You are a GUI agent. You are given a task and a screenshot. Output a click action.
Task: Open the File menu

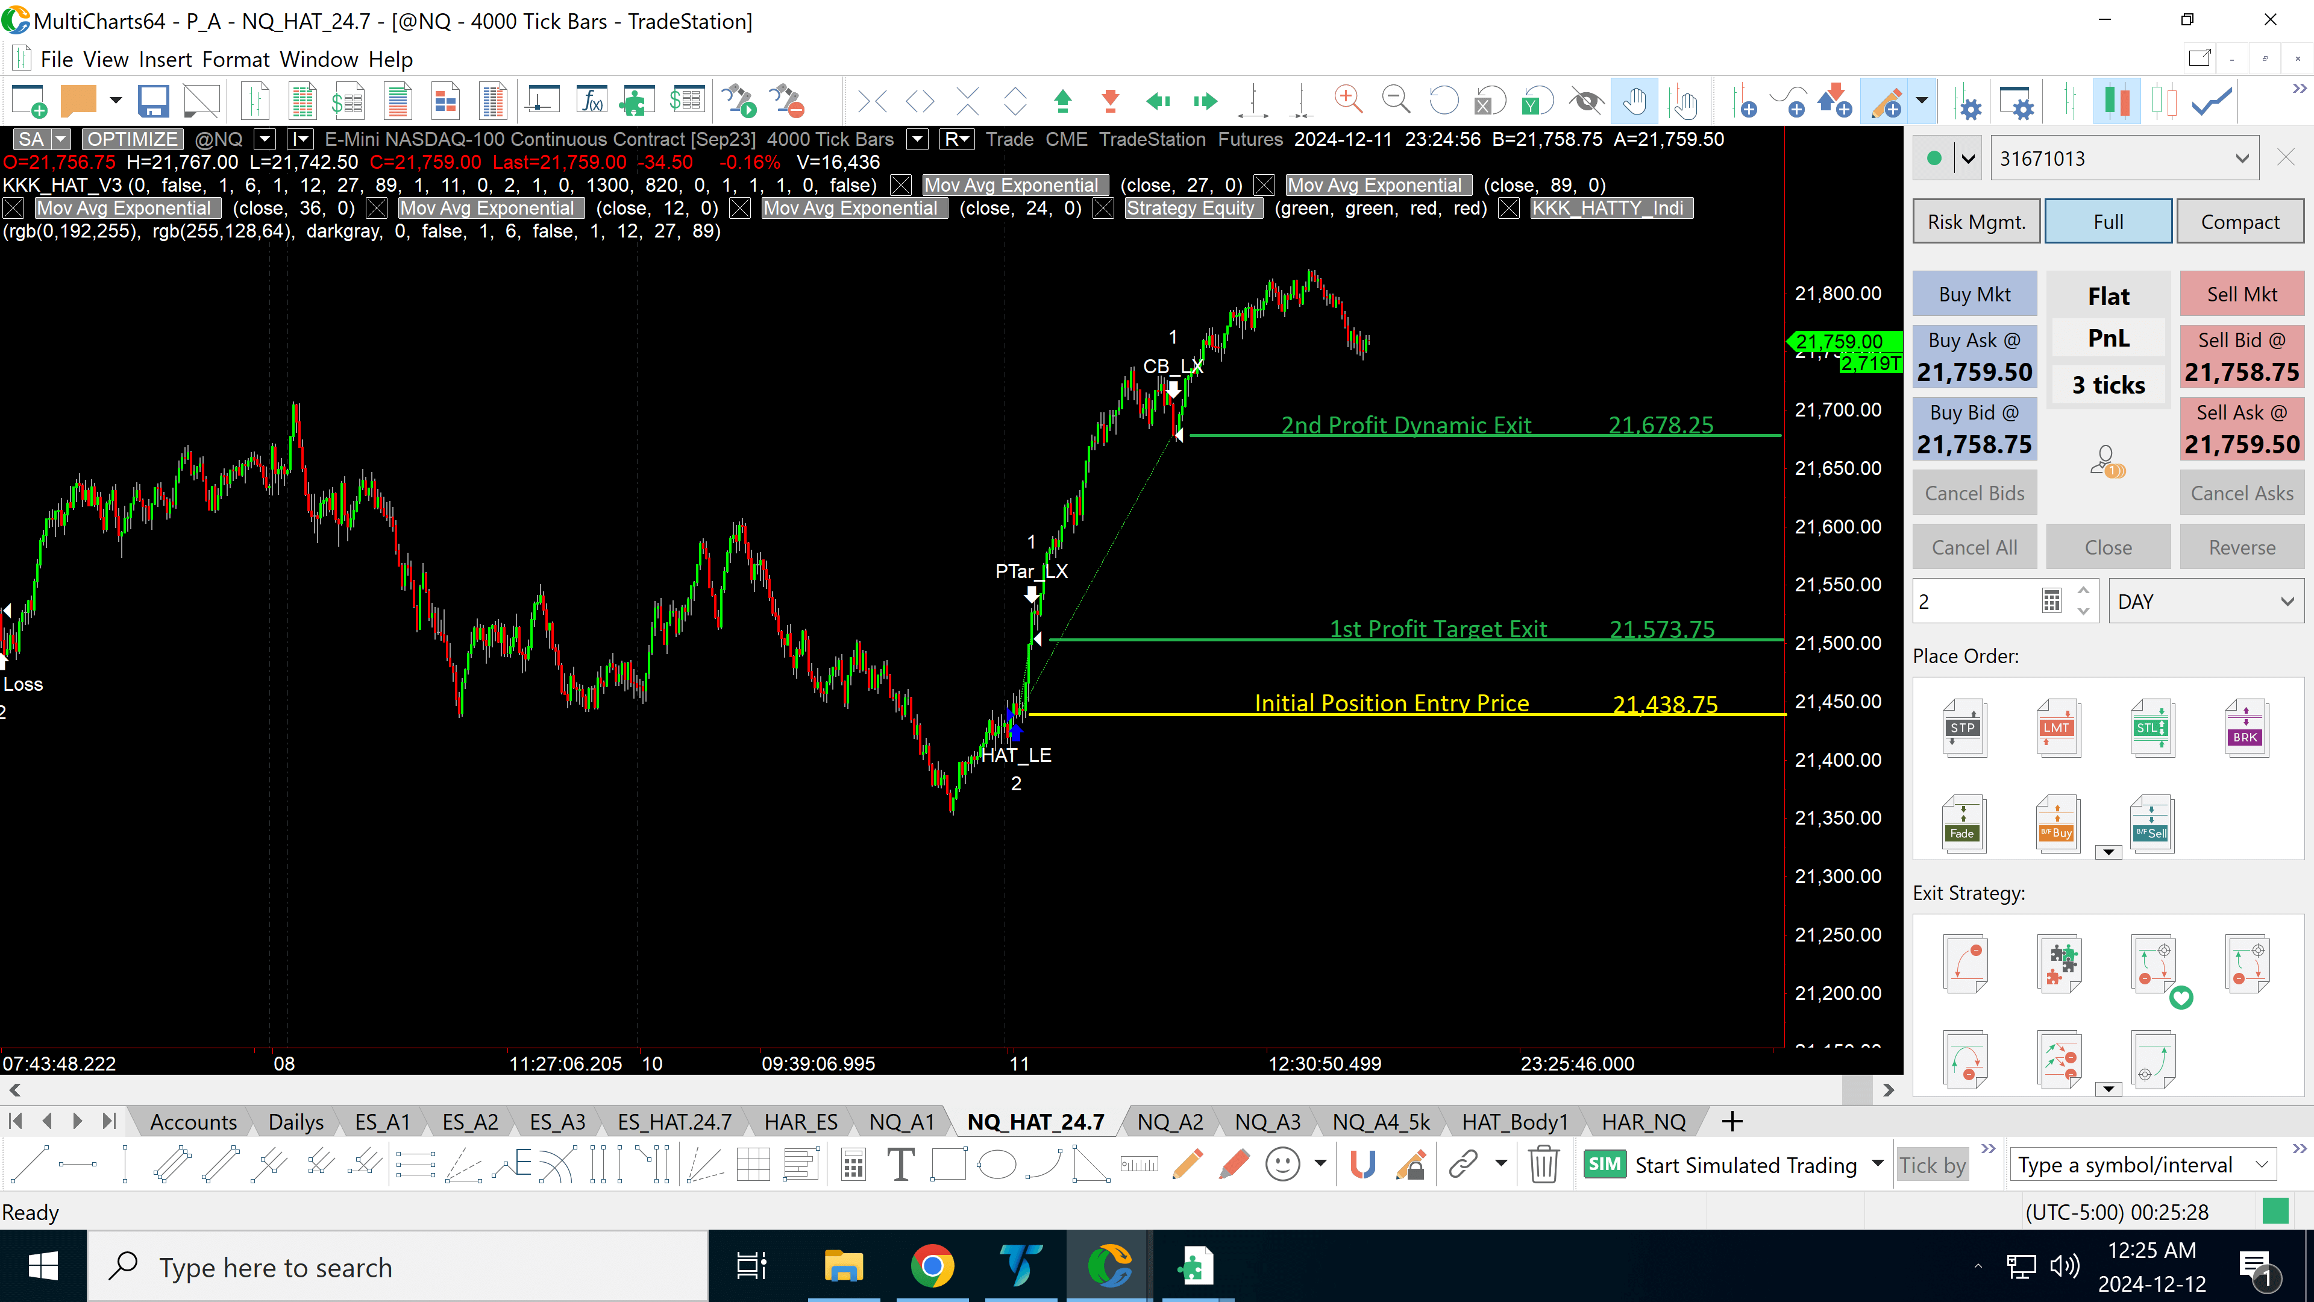tap(57, 59)
